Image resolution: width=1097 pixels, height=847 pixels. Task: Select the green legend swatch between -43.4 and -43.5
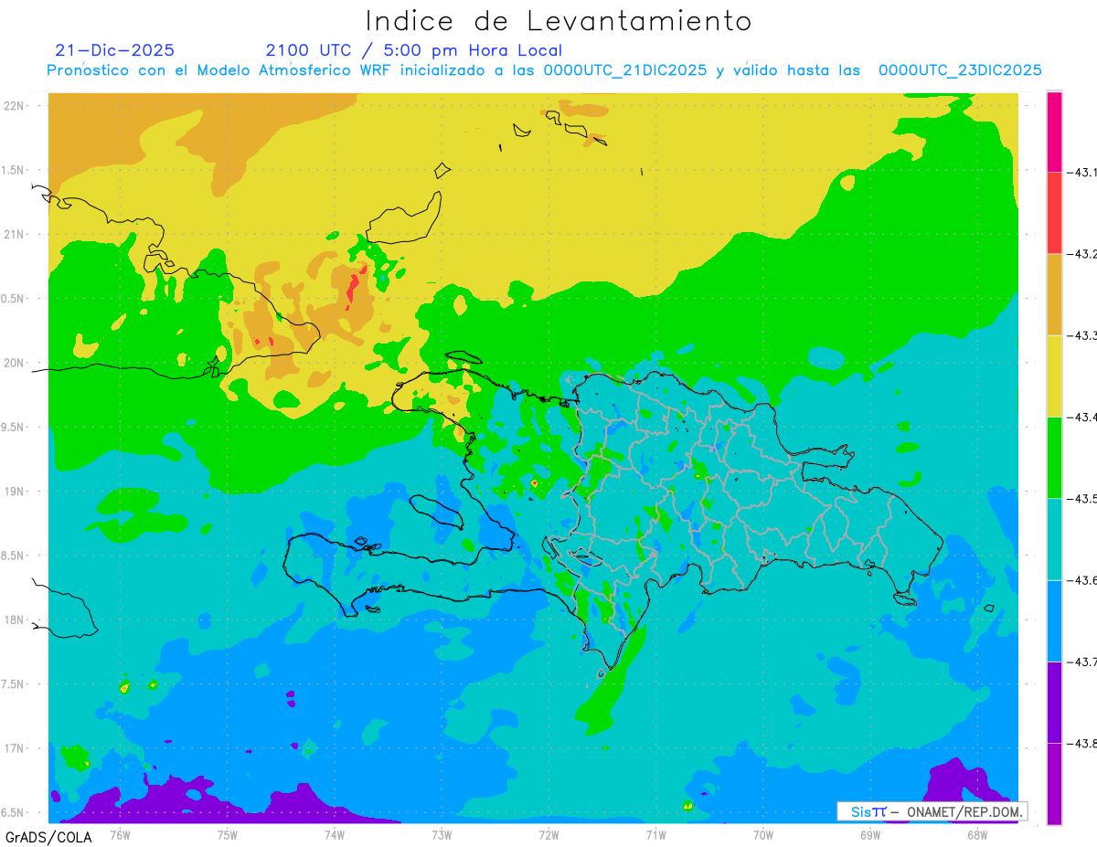pyautogui.click(x=1054, y=457)
